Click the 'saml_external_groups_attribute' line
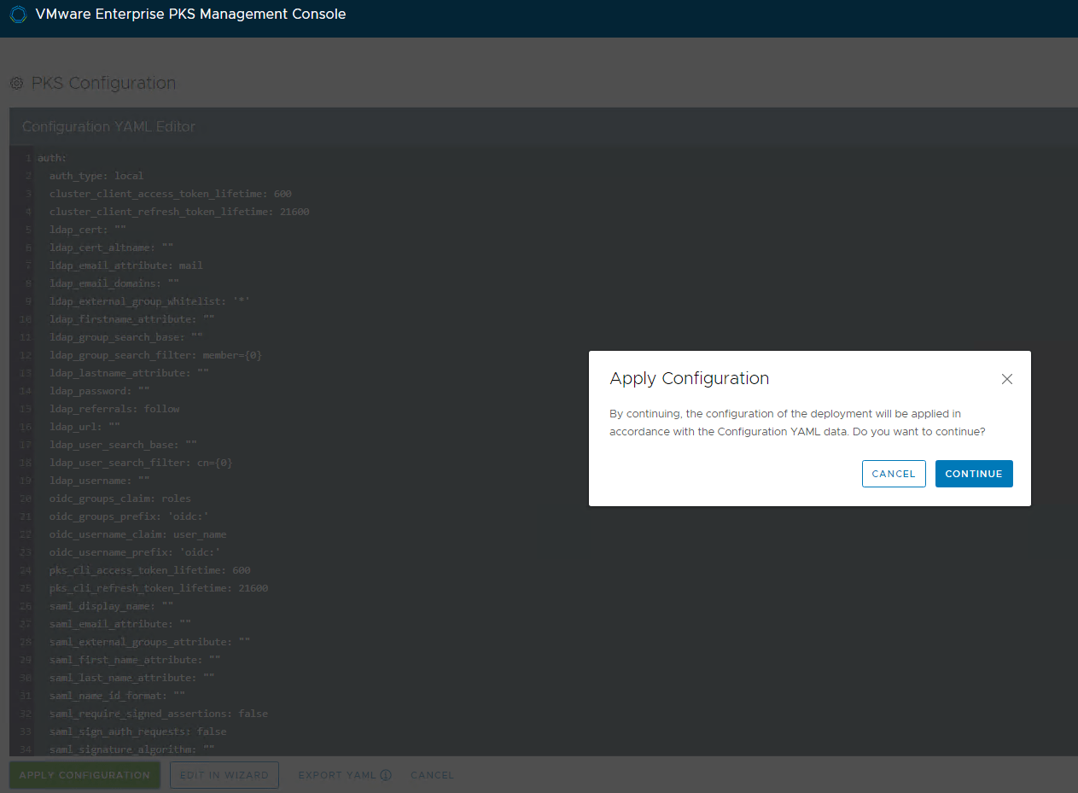 (150, 642)
